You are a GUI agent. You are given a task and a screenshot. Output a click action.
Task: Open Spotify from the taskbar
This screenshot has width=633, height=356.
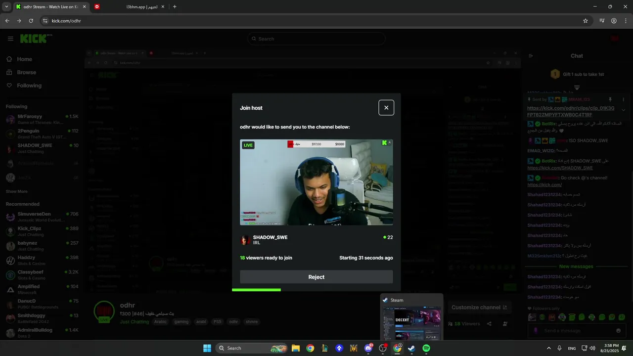pyautogui.click(x=426, y=348)
